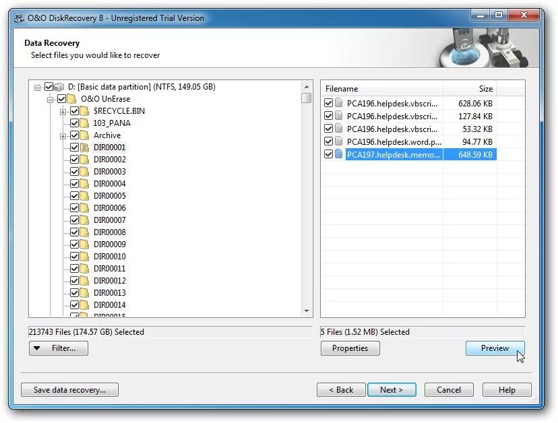Image resolution: width=558 pixels, height=423 pixels.
Task: Click the DIR00001 open folder icon
Action: point(84,148)
